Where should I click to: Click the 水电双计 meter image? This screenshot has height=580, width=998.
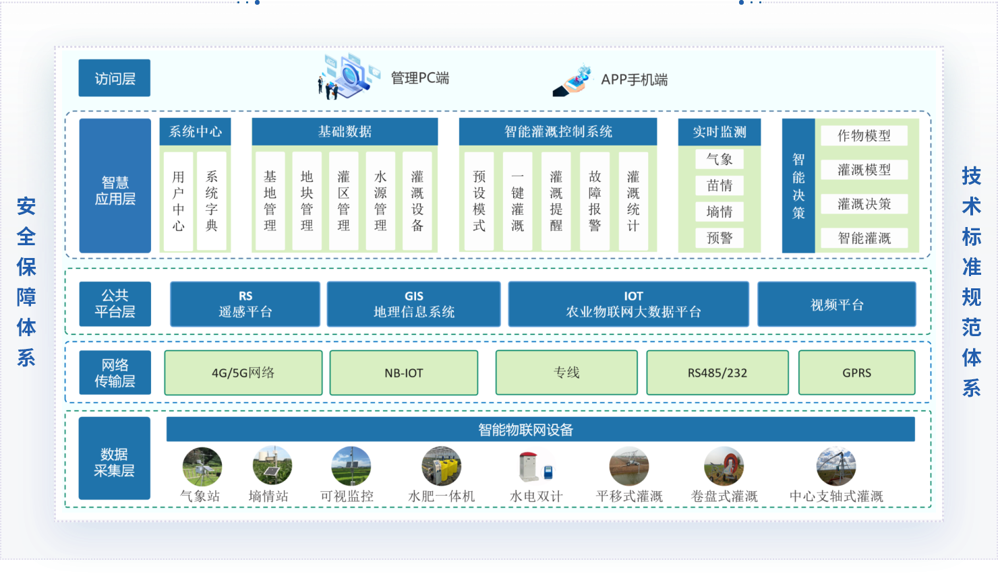pyautogui.click(x=535, y=466)
